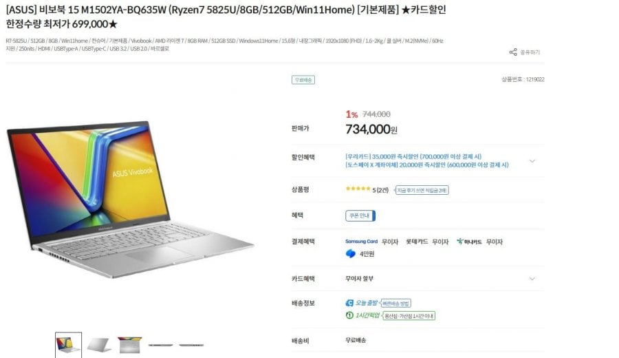This screenshot has height=358, width=619.
Task: Click the share icon near 공유하기
Action: tap(513, 52)
